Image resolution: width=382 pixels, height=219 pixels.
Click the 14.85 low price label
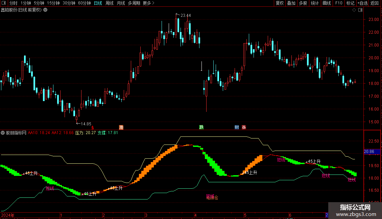tap(86, 124)
